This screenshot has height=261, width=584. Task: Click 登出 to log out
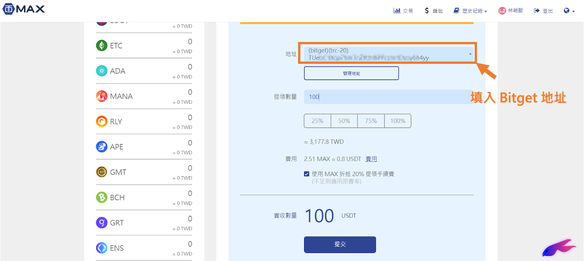543,10
